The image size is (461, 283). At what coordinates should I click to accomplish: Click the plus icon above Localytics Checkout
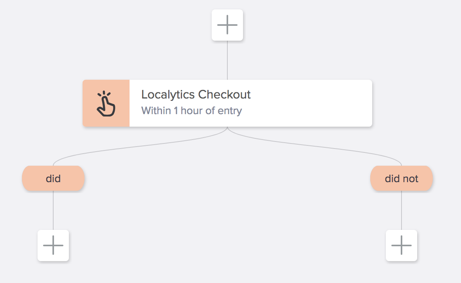tap(227, 25)
